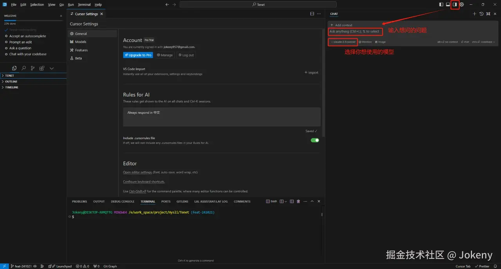Toggle the AI chat pane layout icon
Screen dimensions: 501x269
coord(455,4)
